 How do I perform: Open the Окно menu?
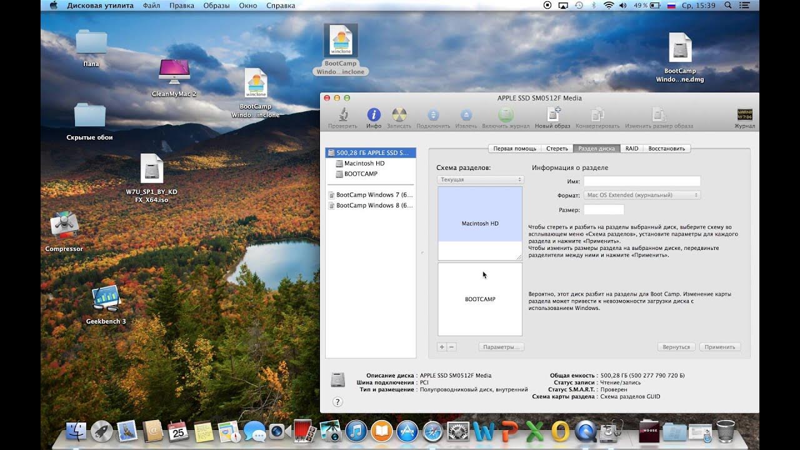tap(248, 5)
